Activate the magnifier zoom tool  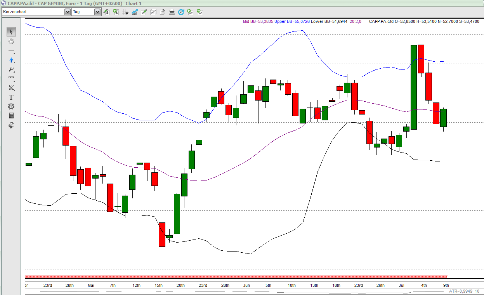coord(11,69)
